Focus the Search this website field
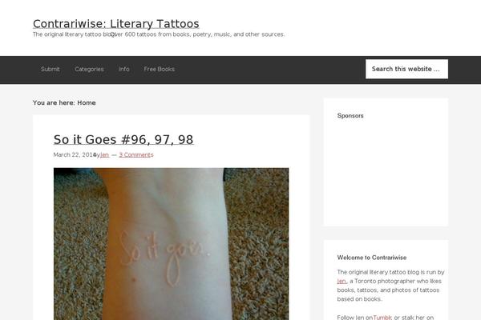 406,69
